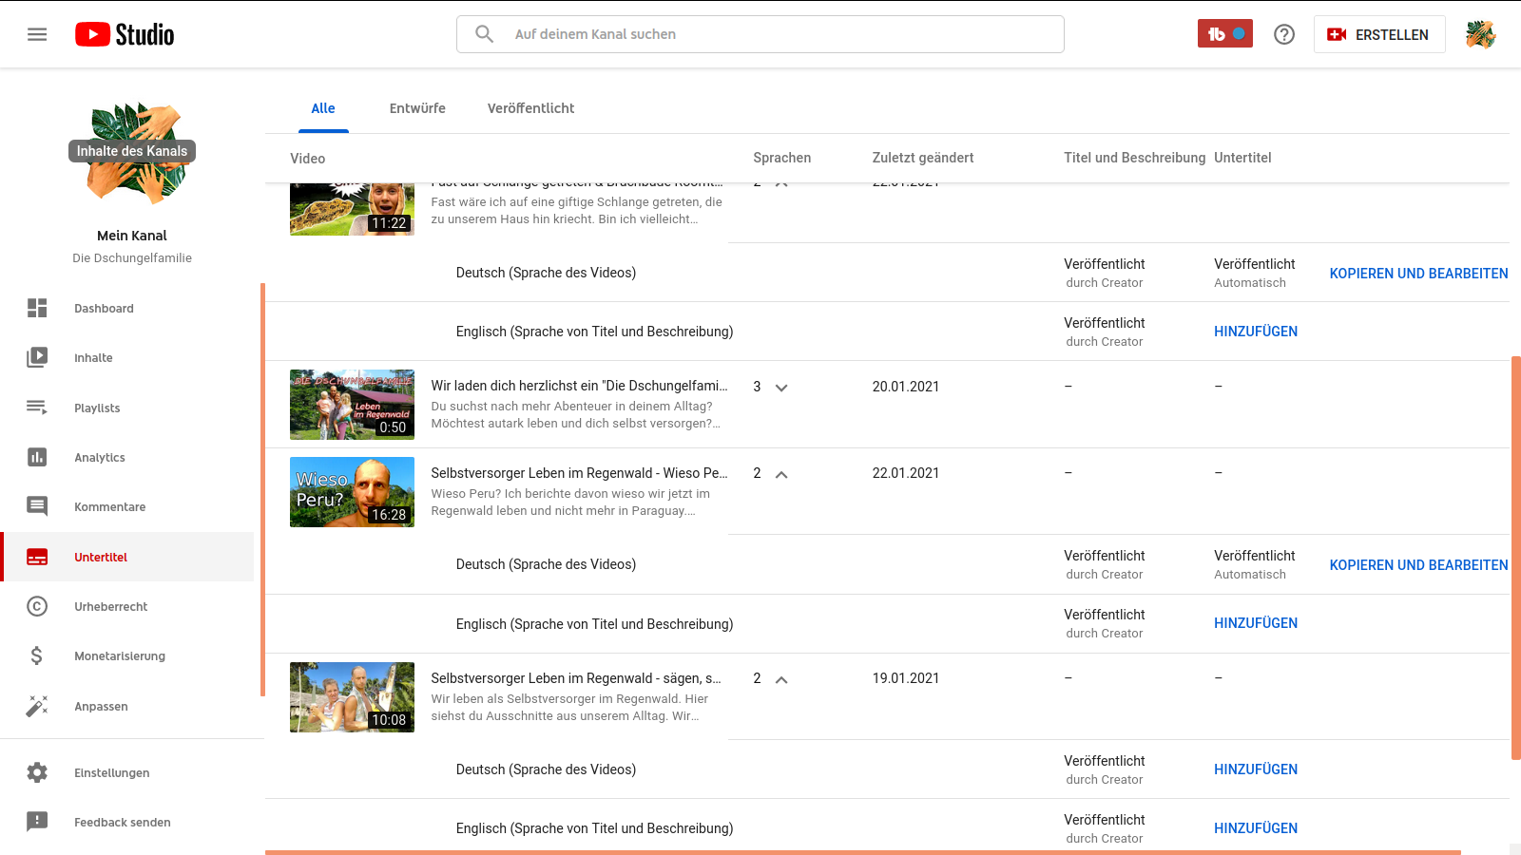Click the red TubeBuddy extension icon
Screen dimensions: 1521x855
tap(1224, 34)
